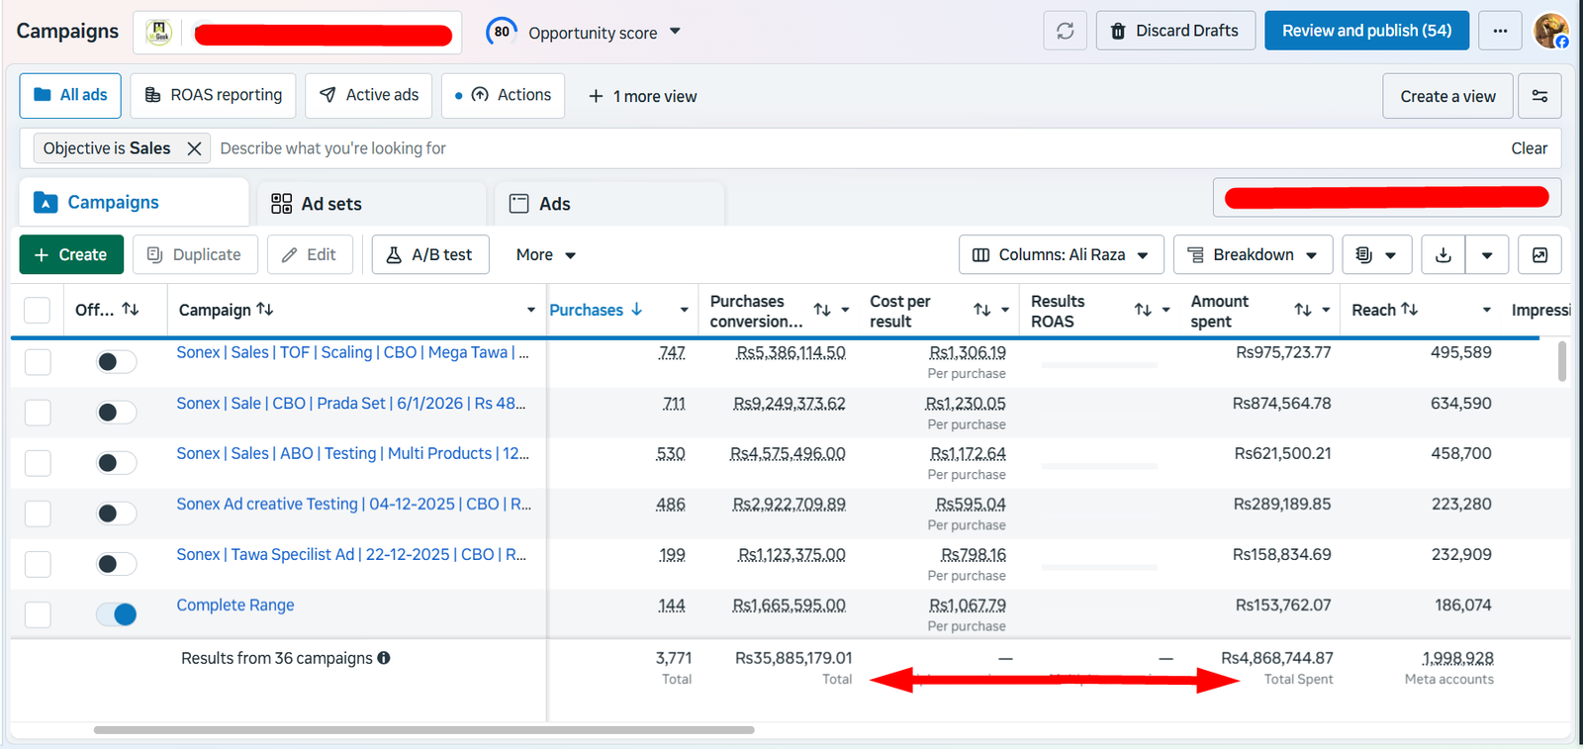
Task: Turn off the Complete Range campaign toggle
Action: tap(116, 614)
